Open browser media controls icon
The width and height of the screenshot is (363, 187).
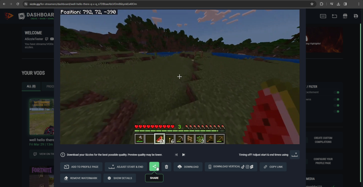click(x=331, y=4)
